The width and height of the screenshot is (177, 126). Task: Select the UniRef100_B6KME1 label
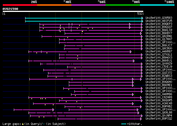click(159, 85)
